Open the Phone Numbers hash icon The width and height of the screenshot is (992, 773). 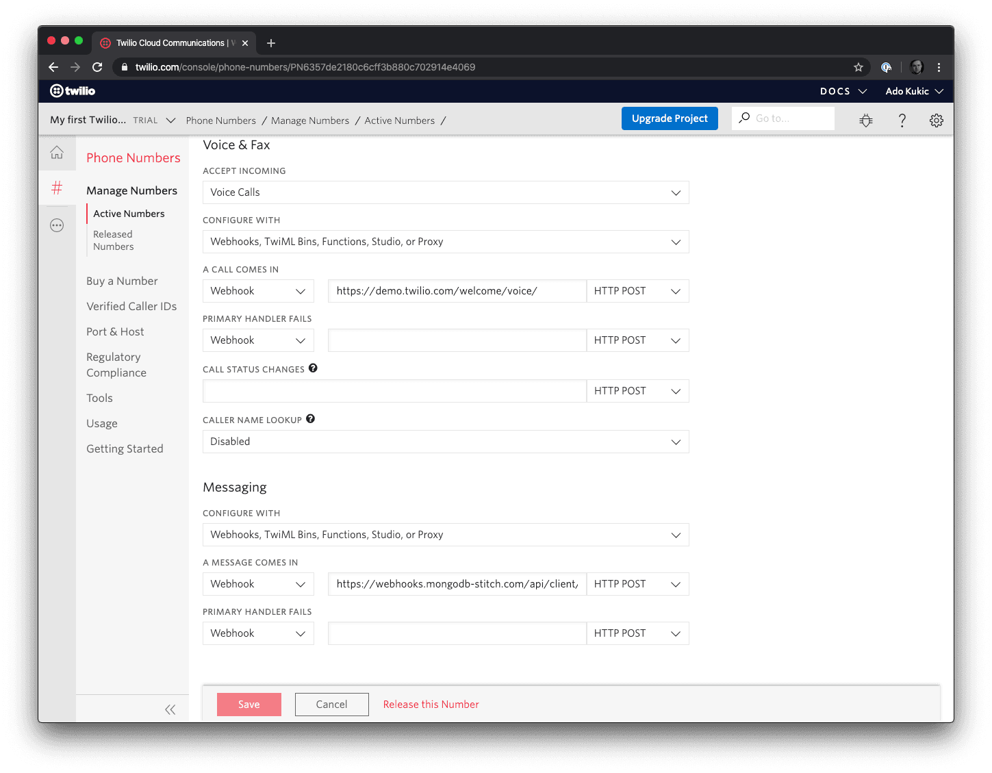[57, 188]
